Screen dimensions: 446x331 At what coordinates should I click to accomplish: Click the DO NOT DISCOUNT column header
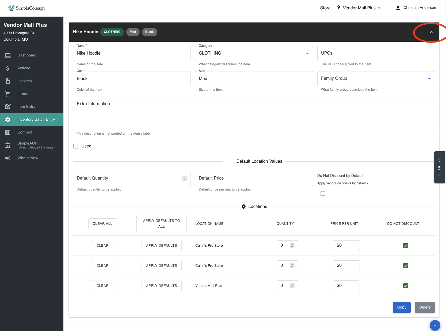tap(403, 224)
